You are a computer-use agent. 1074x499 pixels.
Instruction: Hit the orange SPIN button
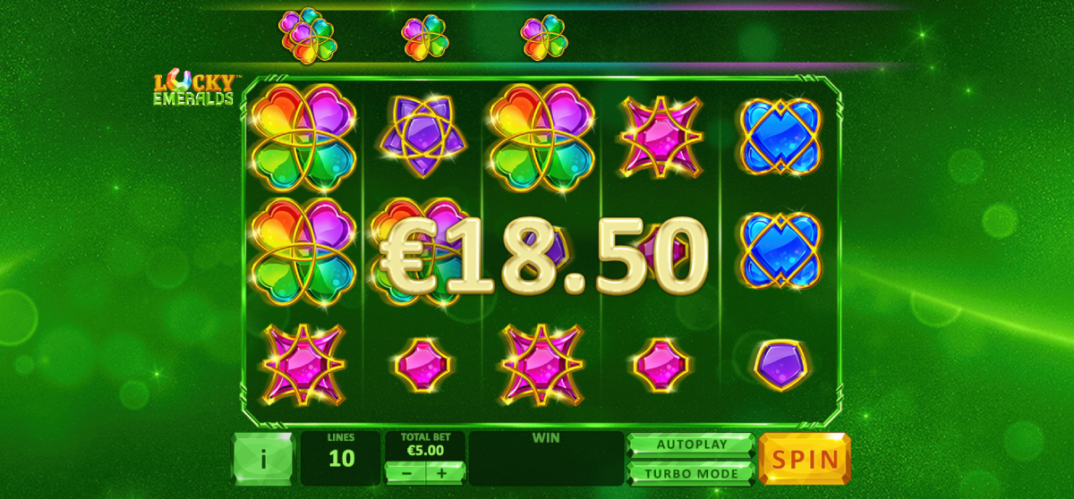pyautogui.click(x=805, y=460)
